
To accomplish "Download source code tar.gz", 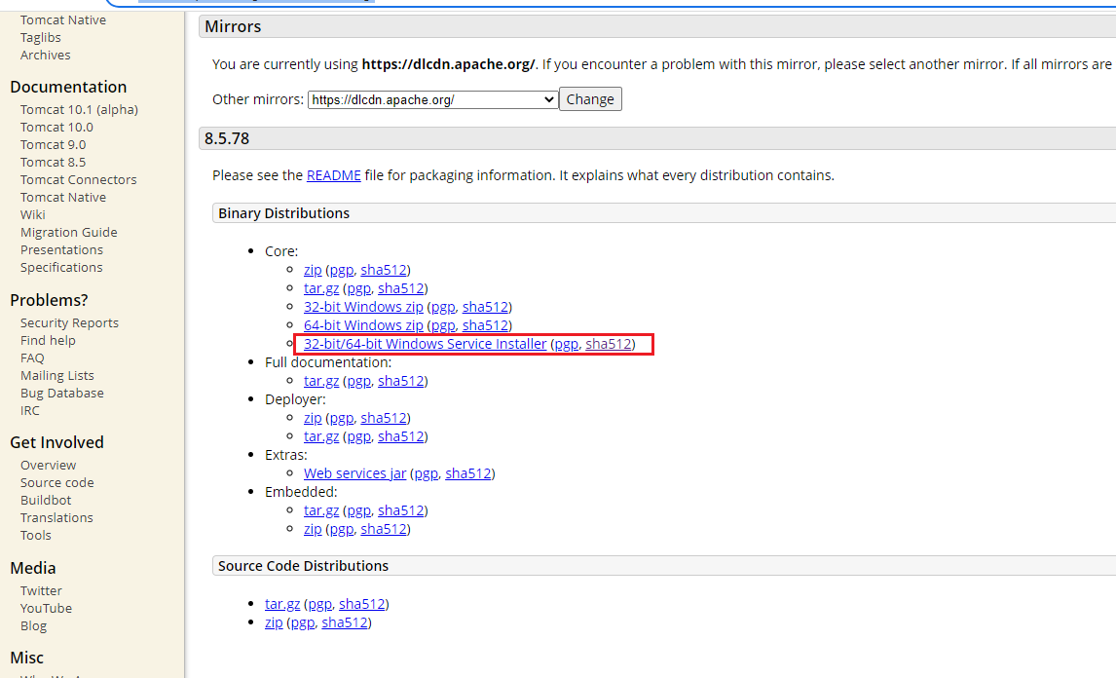I will (x=282, y=604).
